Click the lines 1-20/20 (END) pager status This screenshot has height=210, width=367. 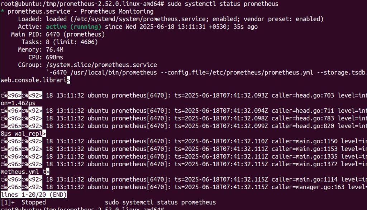click(34, 195)
